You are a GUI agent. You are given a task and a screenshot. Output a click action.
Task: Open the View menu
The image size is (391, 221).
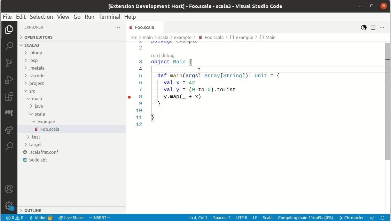63,17
